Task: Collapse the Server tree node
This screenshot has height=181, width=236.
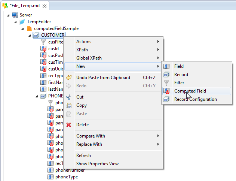Action: [x=9, y=15]
